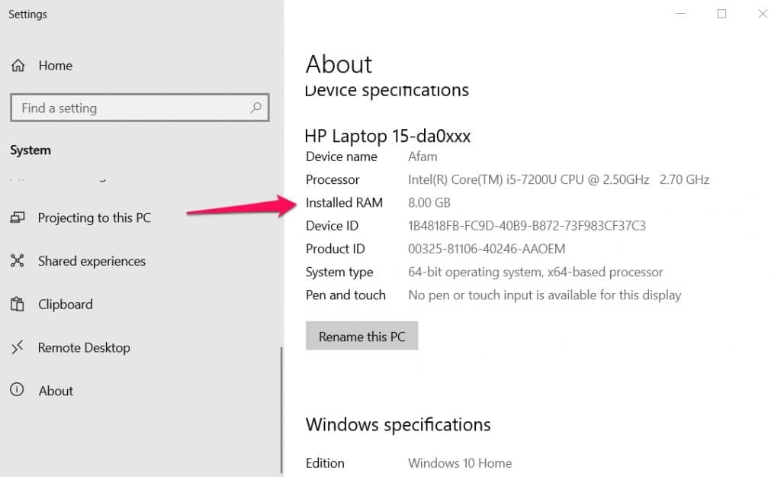Click the Windows 10 Home edition value

click(x=460, y=463)
